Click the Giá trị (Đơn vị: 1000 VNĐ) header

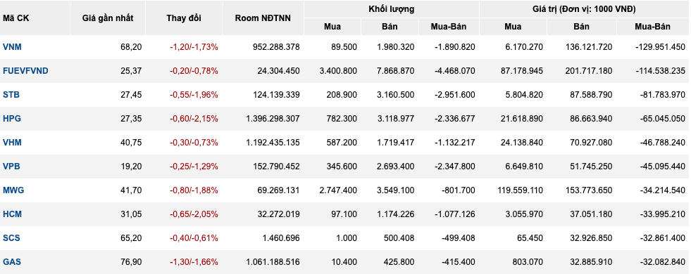(585, 9)
